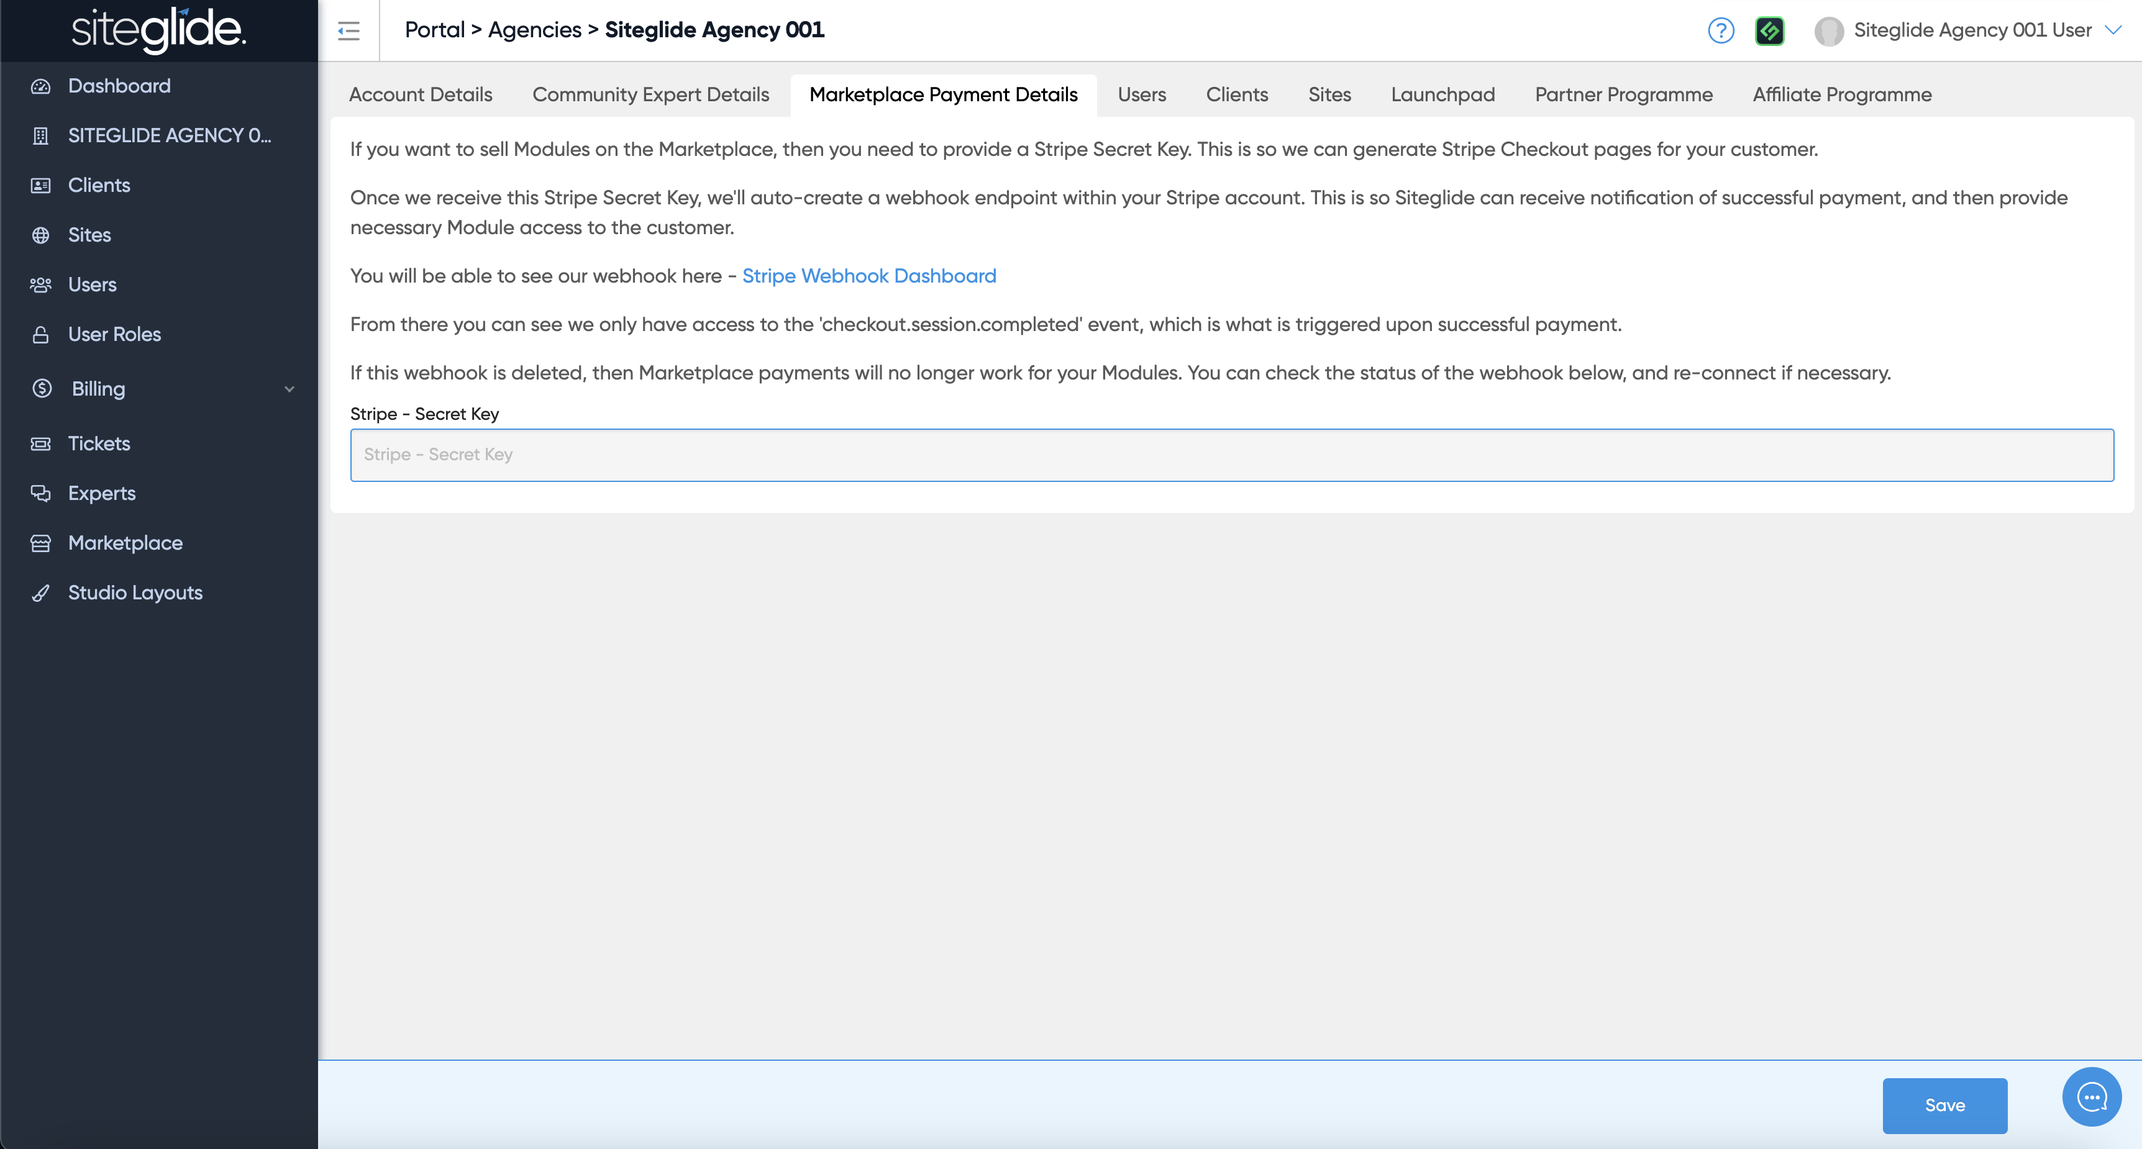This screenshot has width=2142, height=1149.
Task: Collapse sidebar with hamburger menu icon
Action: 349,31
